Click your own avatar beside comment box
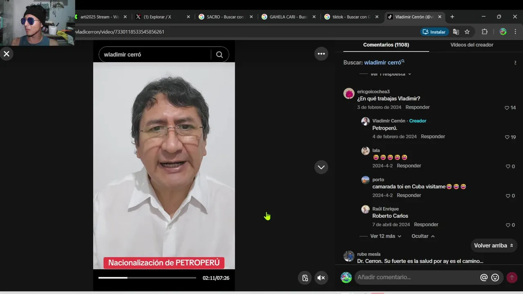This screenshot has height=294, width=523. [346, 278]
